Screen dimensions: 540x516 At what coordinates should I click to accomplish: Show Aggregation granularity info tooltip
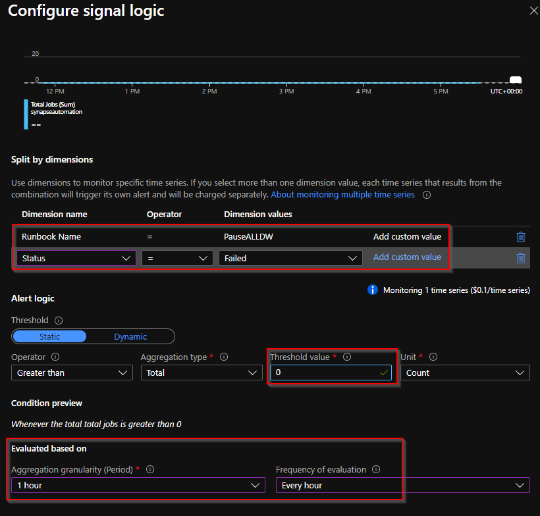click(150, 469)
